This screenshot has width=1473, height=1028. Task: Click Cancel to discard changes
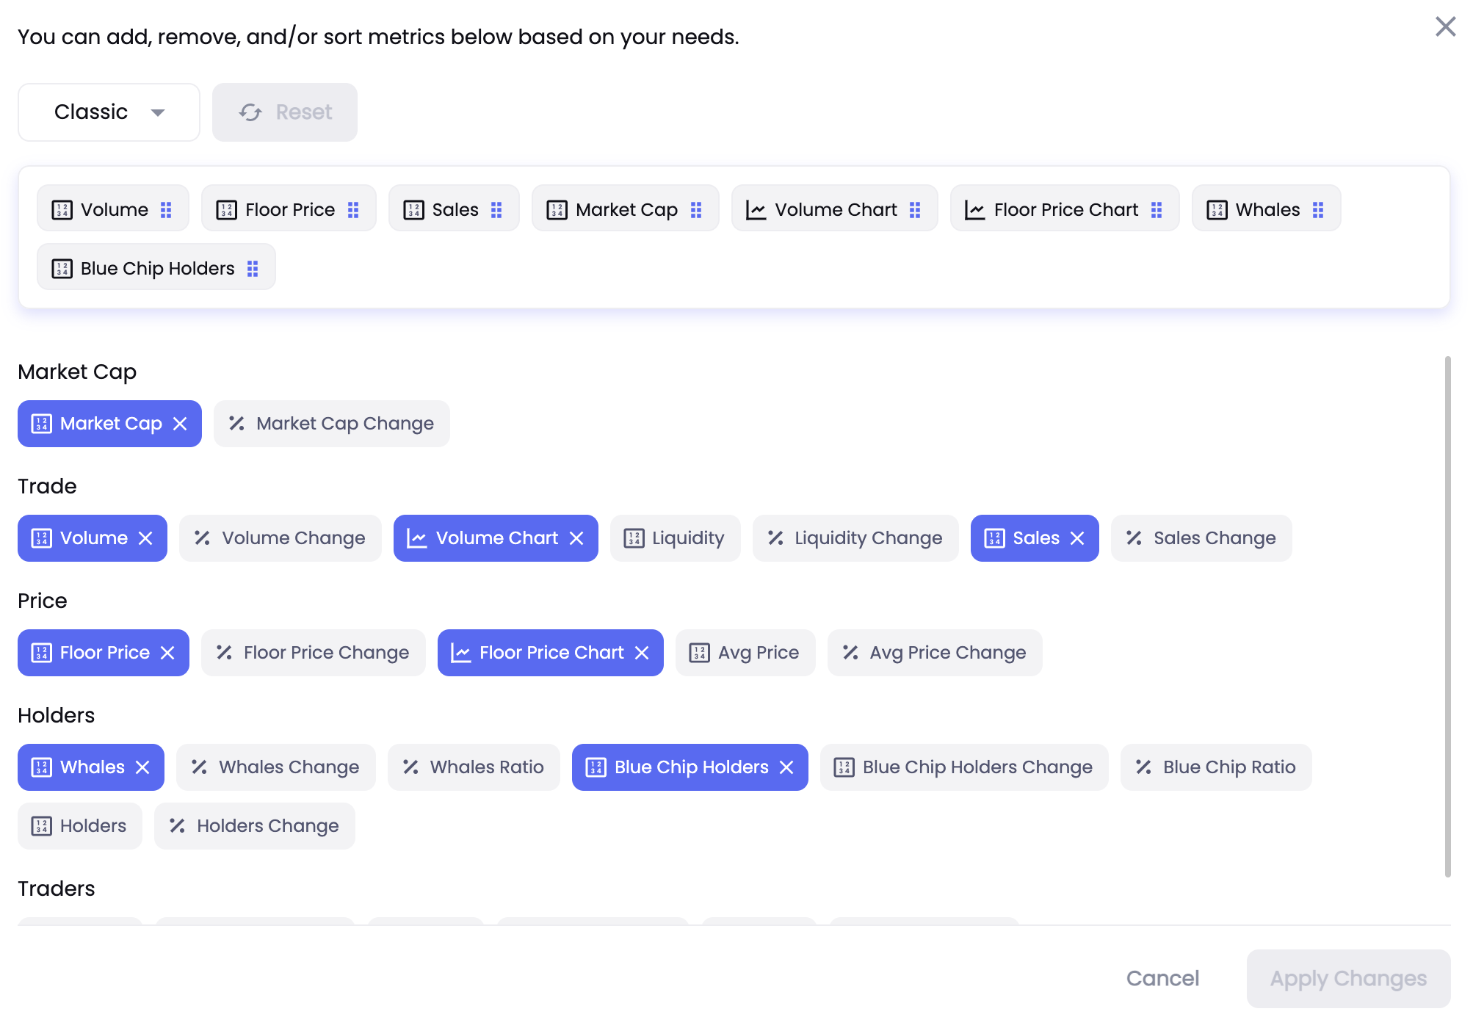pyautogui.click(x=1162, y=979)
